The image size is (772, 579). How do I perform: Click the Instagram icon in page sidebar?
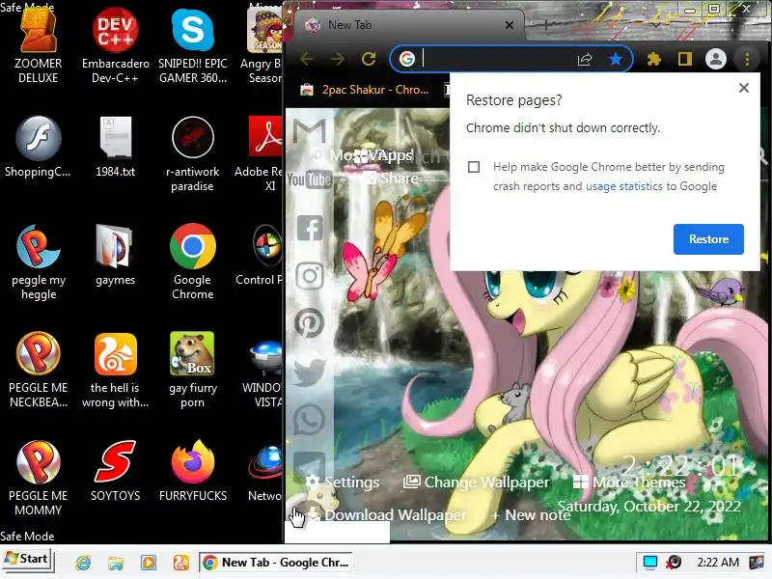pos(309,275)
